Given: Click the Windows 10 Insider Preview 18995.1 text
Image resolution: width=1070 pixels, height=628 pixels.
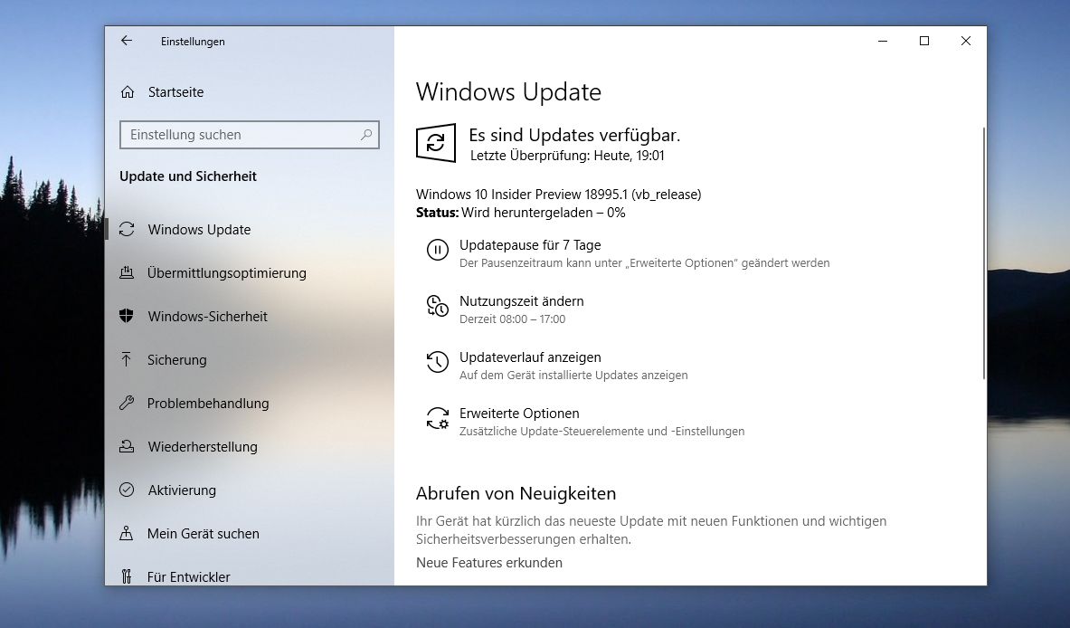Looking at the screenshot, I should pyautogui.click(x=558, y=195).
